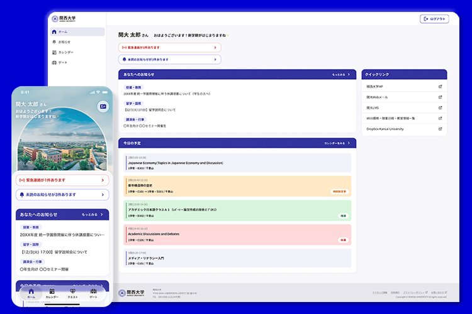Tap the campus photo on the phone screen
This screenshot has width=472, height=314.
click(62, 139)
